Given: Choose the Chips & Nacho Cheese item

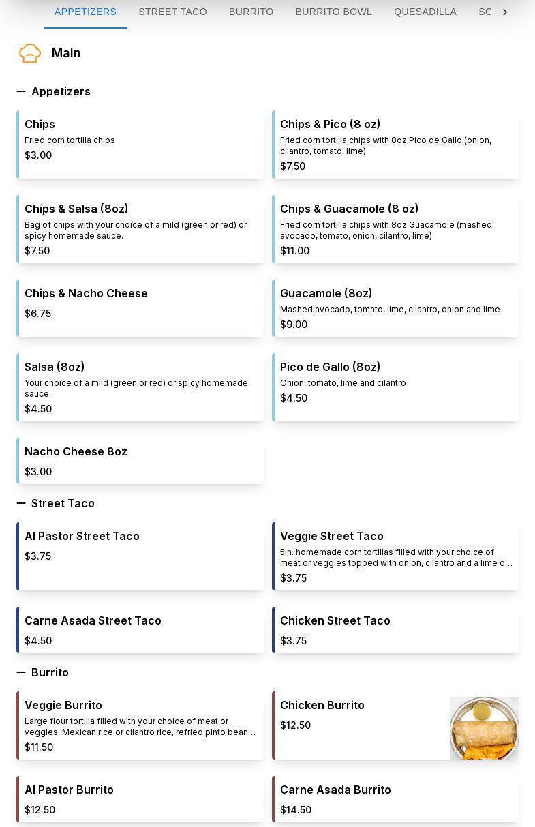Looking at the screenshot, I should tap(140, 308).
